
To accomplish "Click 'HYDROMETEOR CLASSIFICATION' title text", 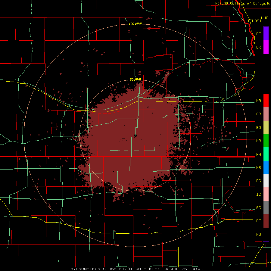I will 106,269.
